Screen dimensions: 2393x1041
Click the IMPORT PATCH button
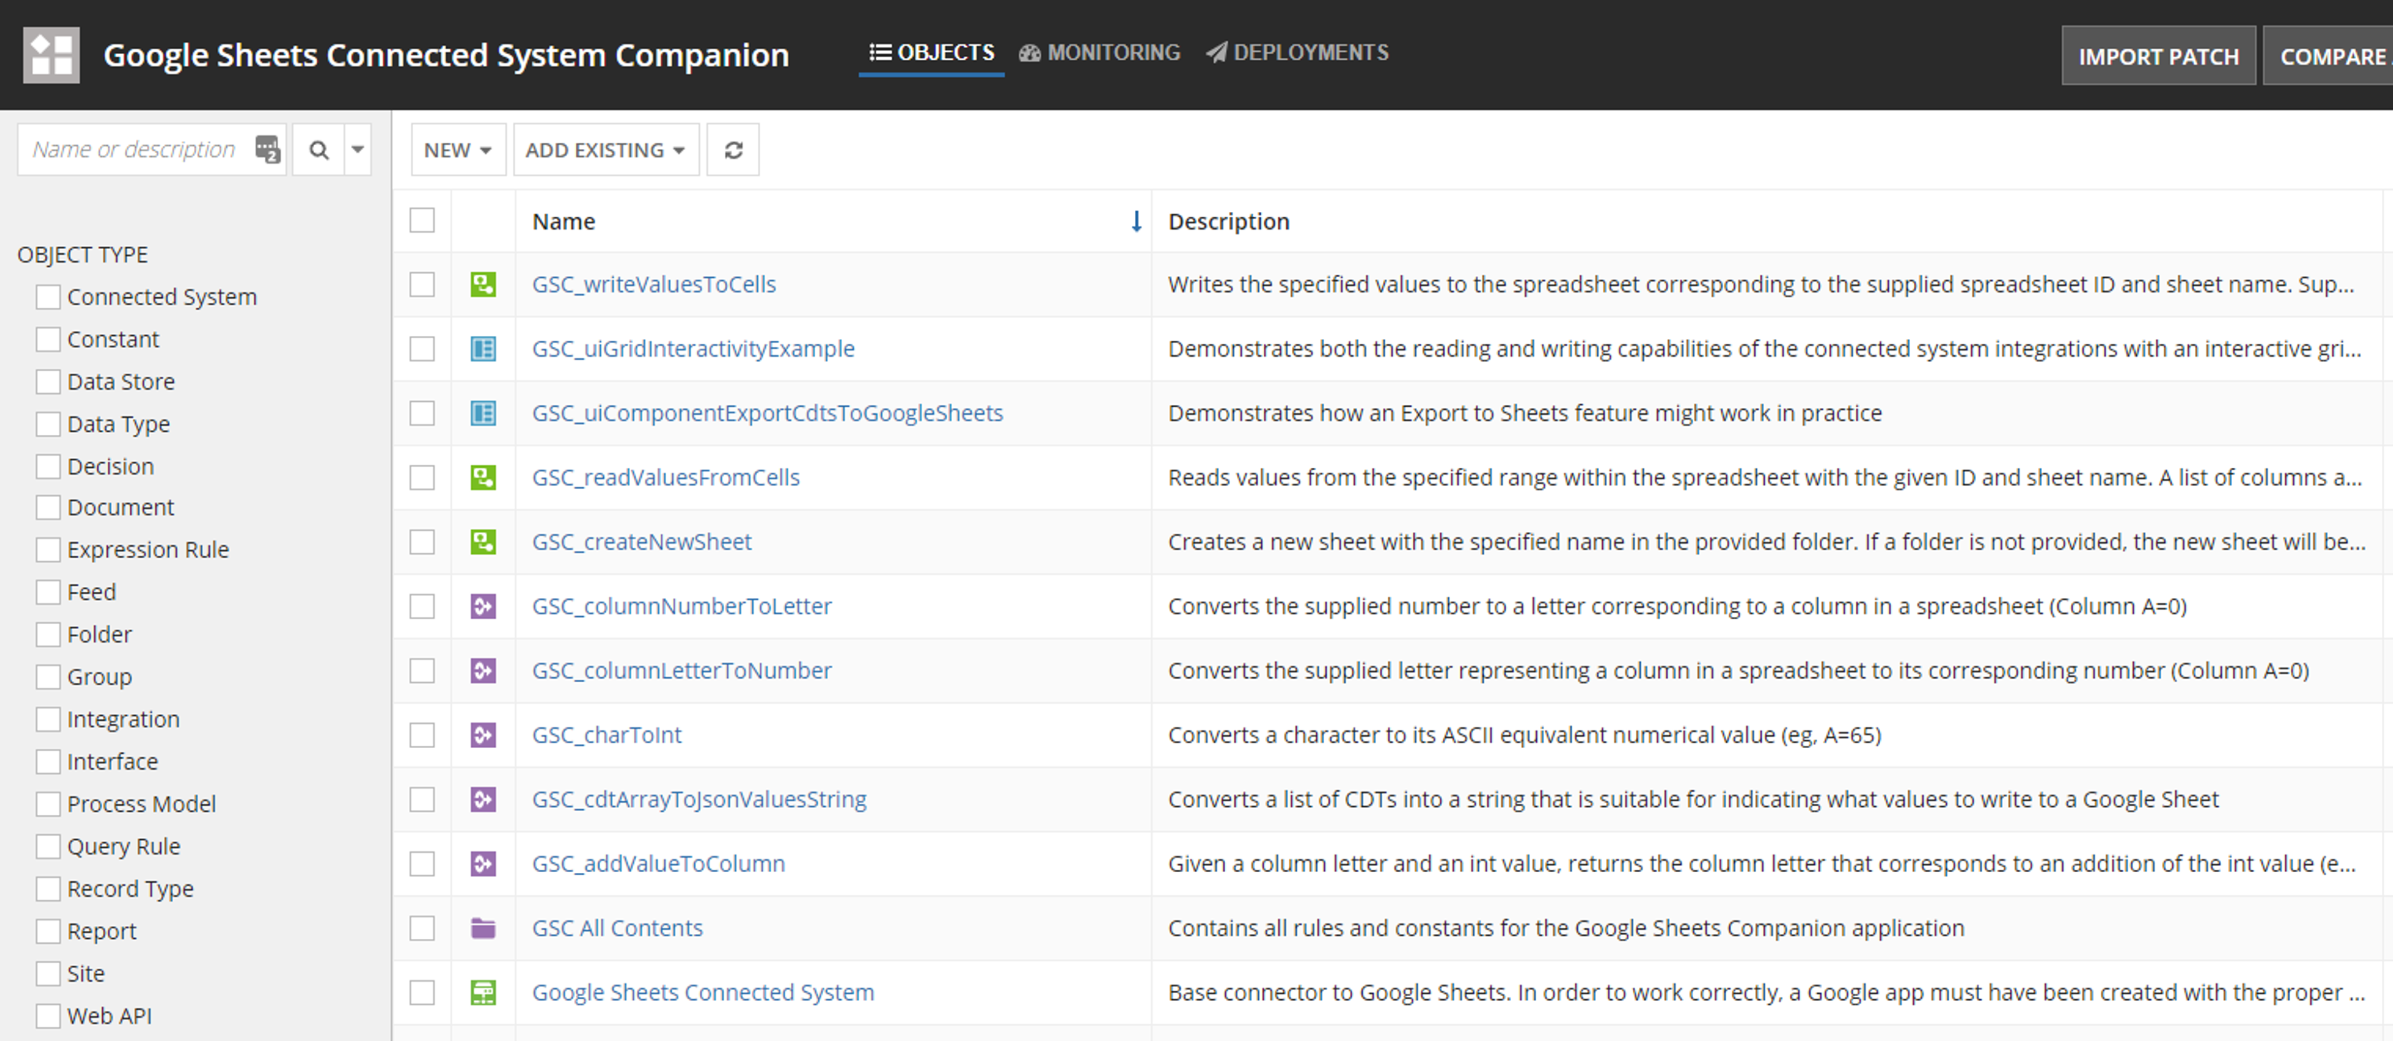2158,55
